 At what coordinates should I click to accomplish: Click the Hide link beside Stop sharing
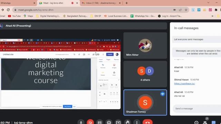coord(74,106)
